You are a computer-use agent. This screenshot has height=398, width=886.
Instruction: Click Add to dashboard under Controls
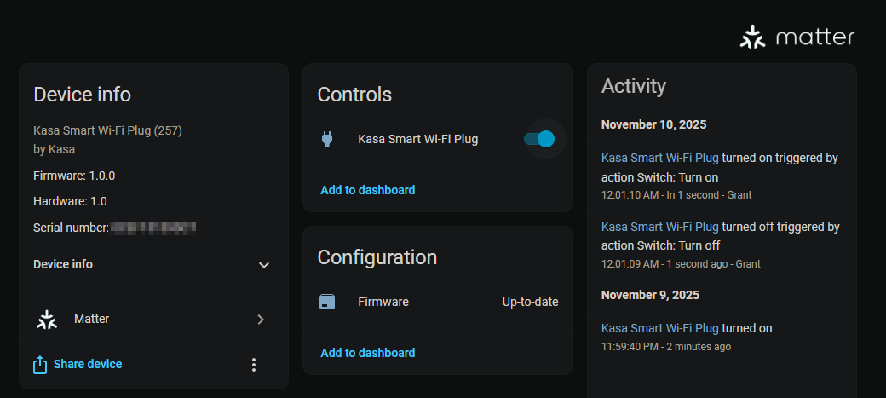[x=367, y=190]
